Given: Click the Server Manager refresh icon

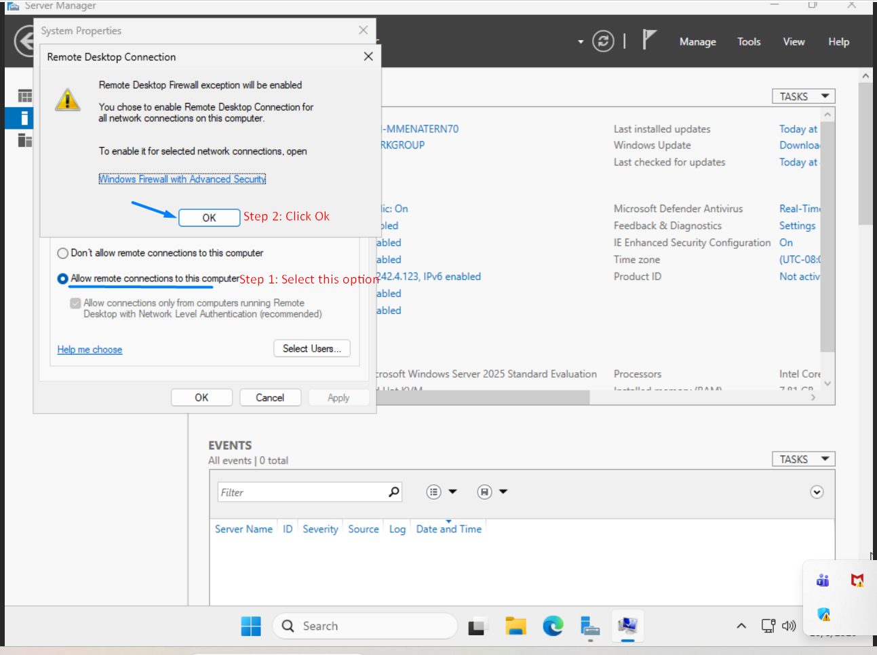Looking at the screenshot, I should point(603,41).
